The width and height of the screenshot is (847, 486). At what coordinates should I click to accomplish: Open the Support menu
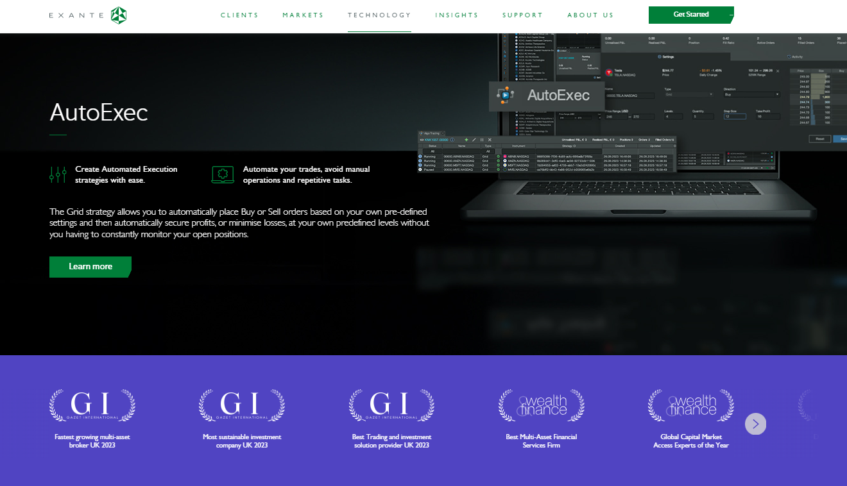pos(523,15)
